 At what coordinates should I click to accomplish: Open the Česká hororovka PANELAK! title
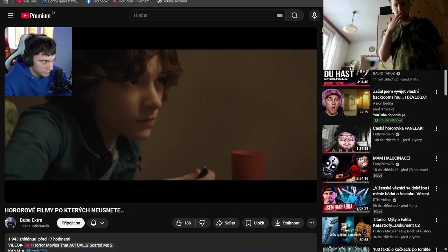pyautogui.click(x=398, y=128)
